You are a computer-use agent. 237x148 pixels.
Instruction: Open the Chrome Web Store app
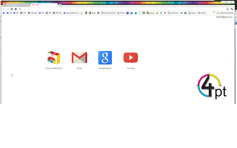[x=54, y=60]
